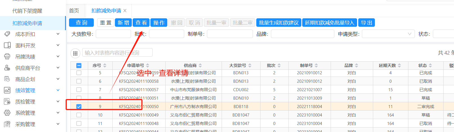
Task: Click the 成本折扣 tag icon in sidebar
Action: click(x=7, y=34)
